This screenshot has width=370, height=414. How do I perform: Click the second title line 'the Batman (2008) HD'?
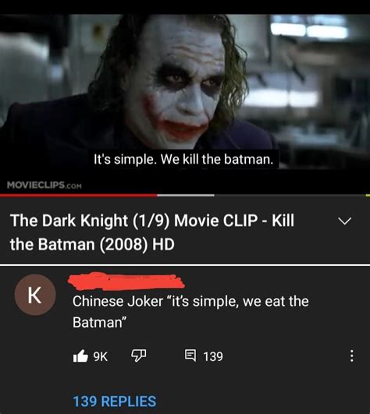(x=92, y=244)
